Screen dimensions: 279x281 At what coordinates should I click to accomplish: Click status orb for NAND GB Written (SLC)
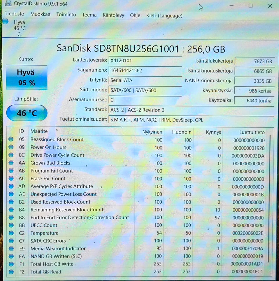[11, 256]
